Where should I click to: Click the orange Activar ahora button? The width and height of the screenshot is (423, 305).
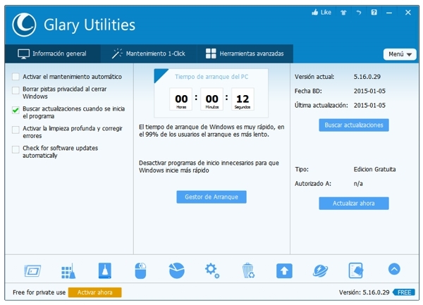[94, 292]
